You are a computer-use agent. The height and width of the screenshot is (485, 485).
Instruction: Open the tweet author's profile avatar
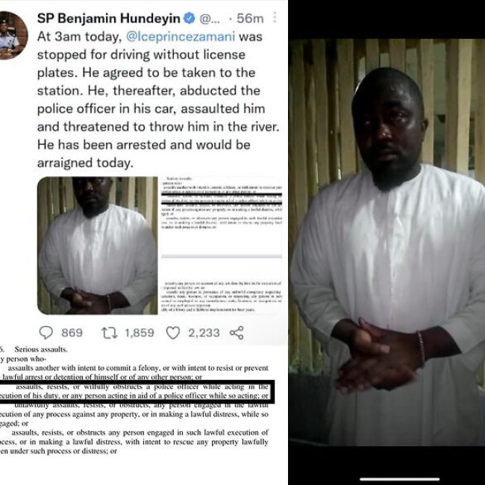(13, 35)
